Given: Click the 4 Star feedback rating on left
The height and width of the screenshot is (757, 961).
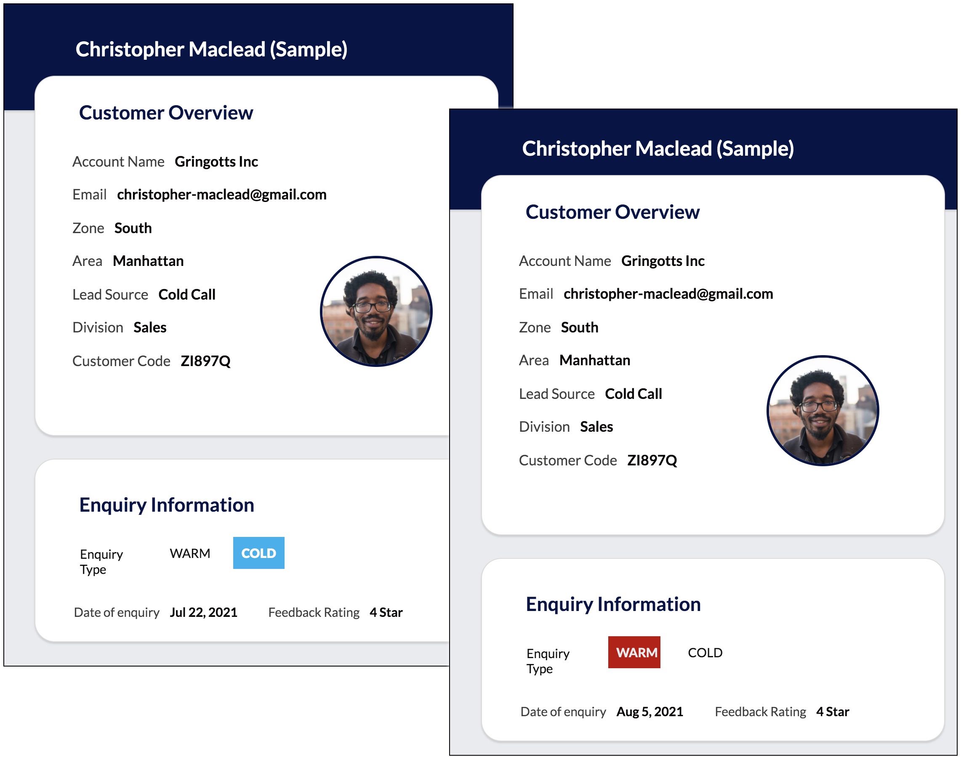Looking at the screenshot, I should click(386, 612).
